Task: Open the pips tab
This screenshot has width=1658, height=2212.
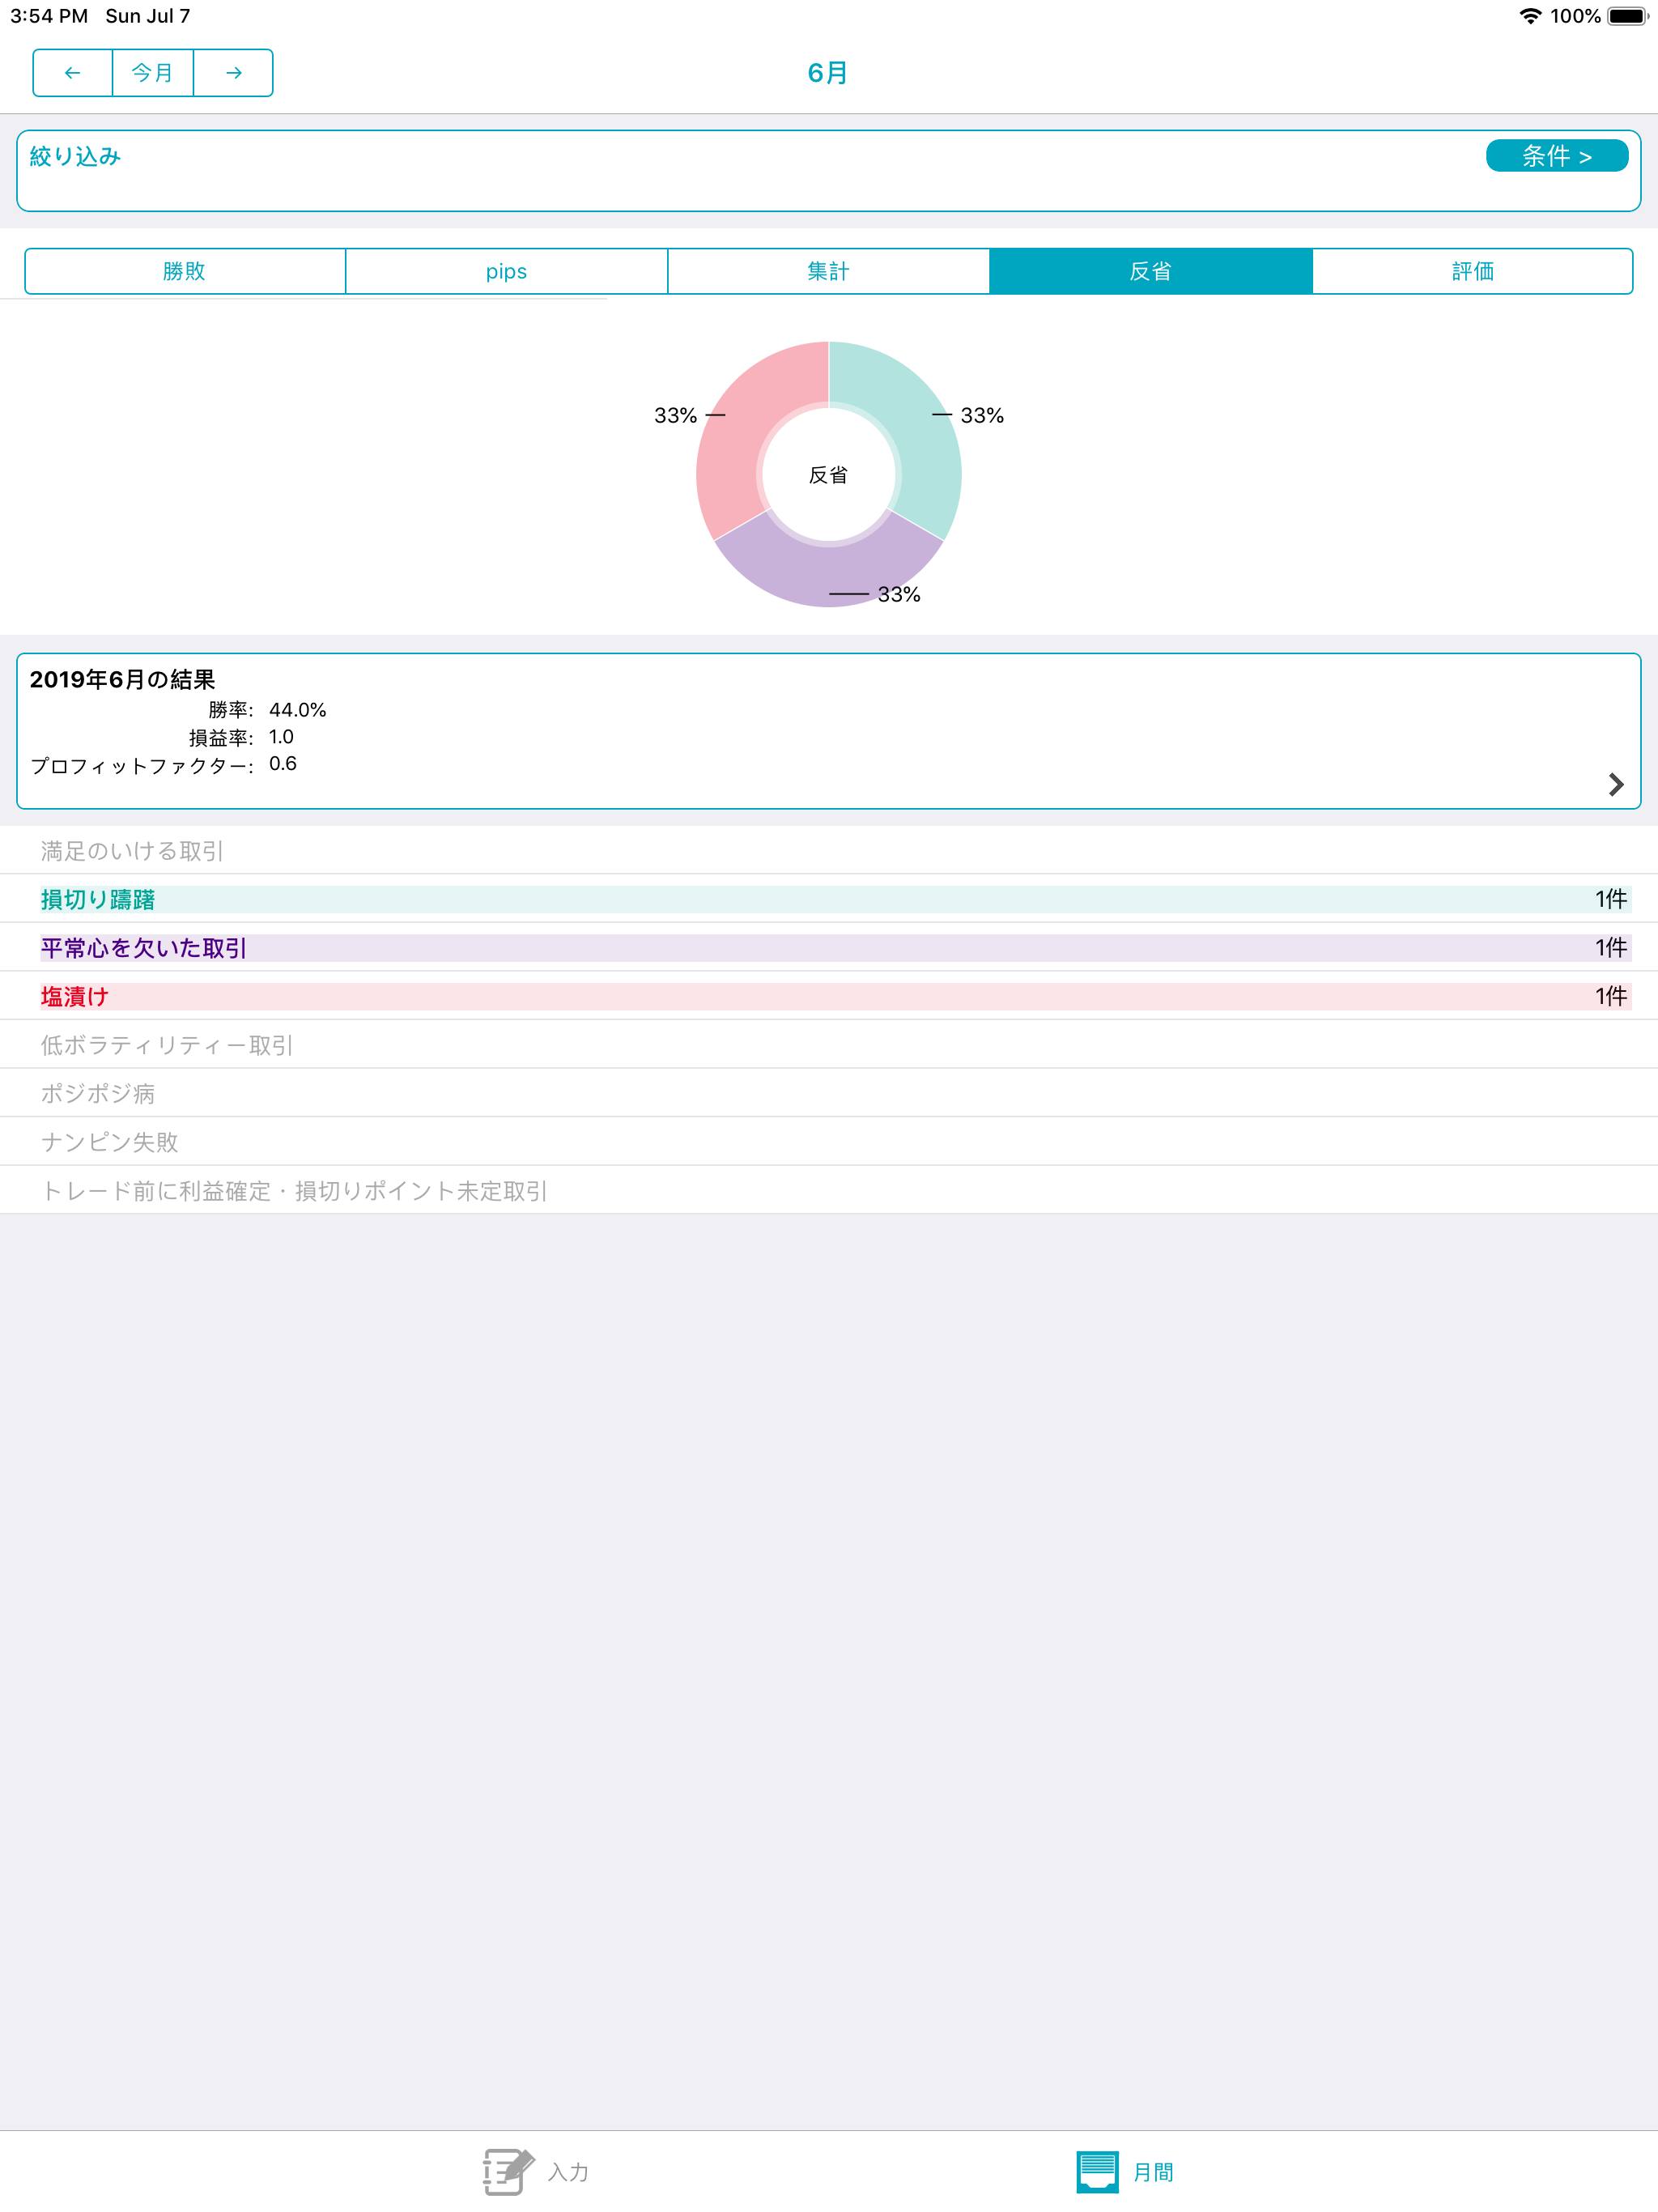Action: pyautogui.click(x=506, y=270)
